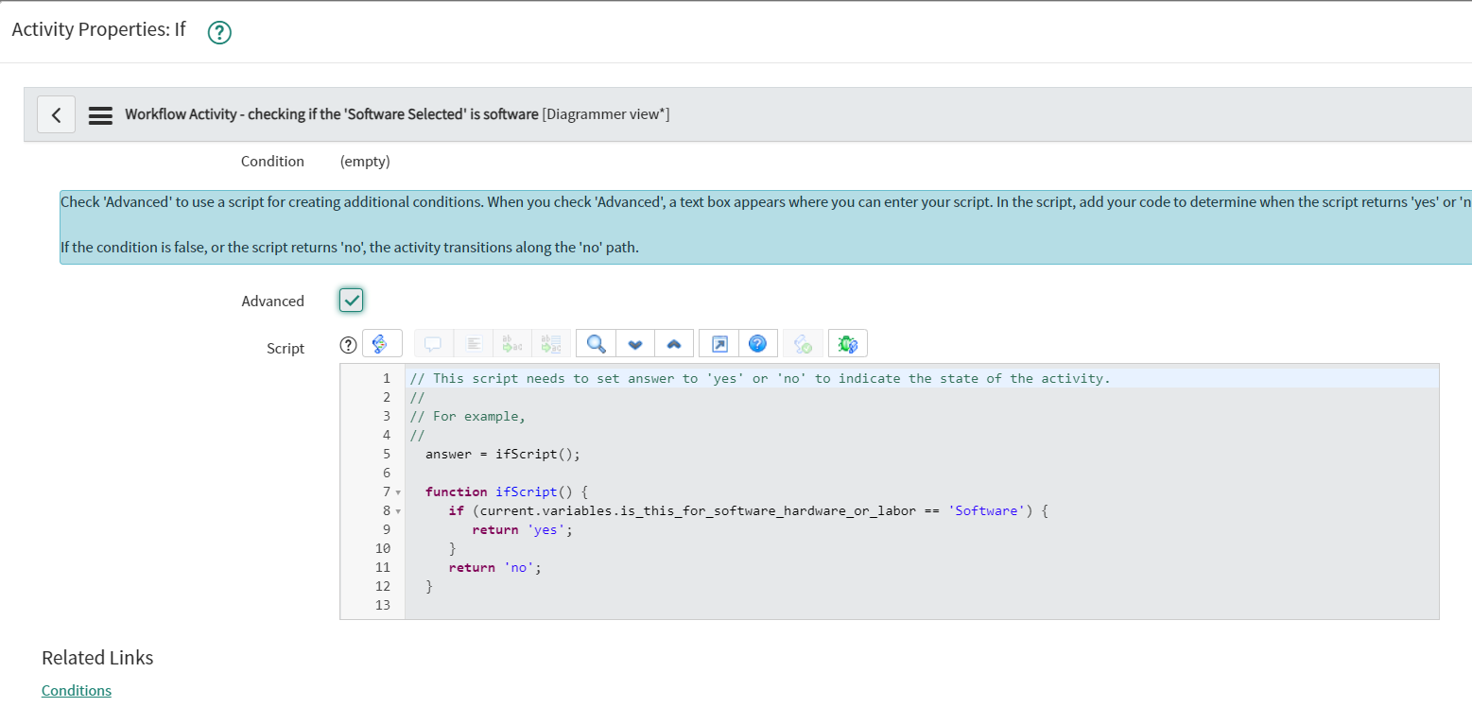Launch the Script Debugger bug icon
The image size is (1472, 707).
(846, 343)
